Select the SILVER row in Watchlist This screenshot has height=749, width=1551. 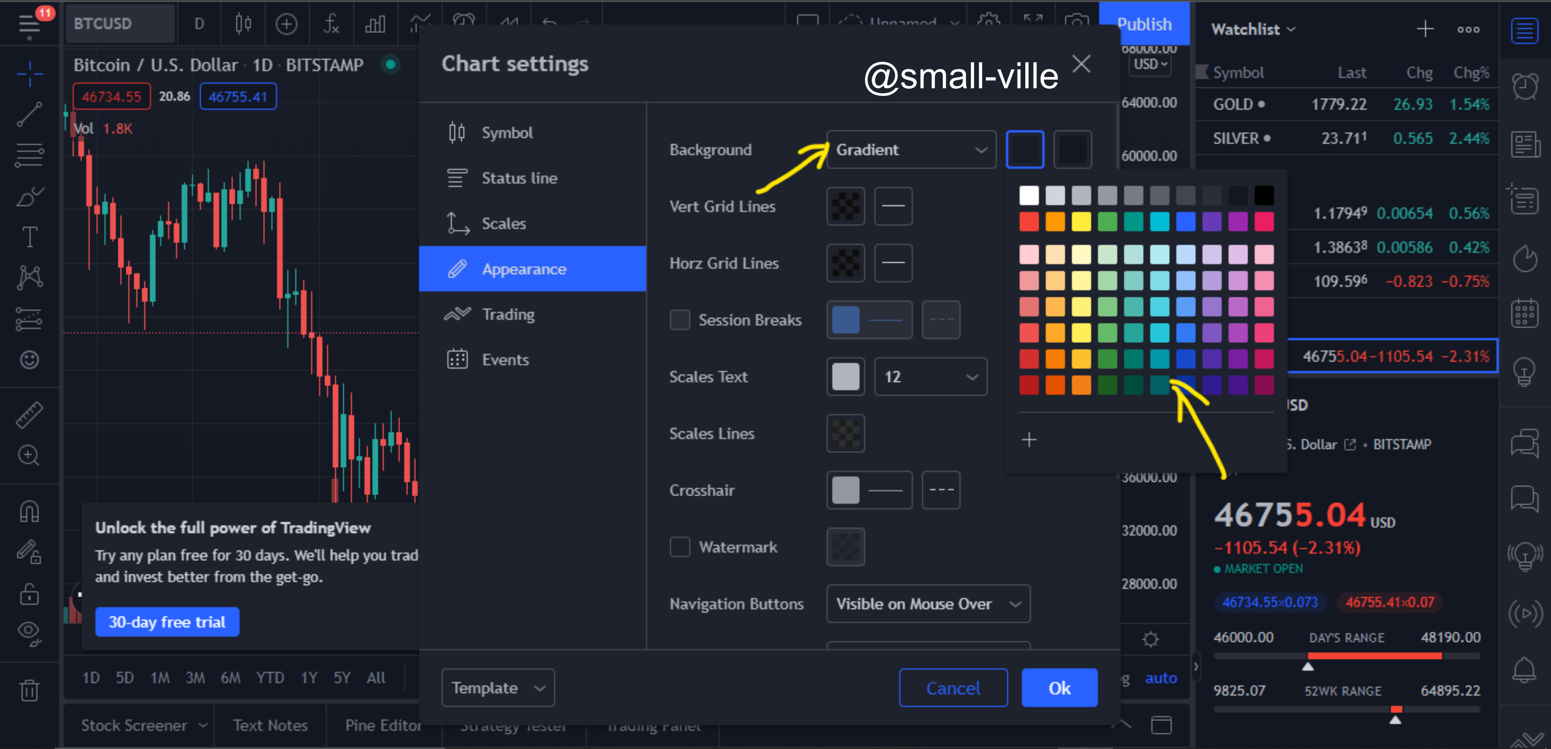tap(1346, 138)
